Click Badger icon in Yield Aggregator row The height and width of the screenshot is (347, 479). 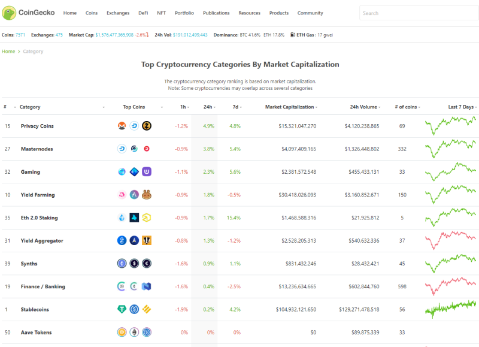(147, 240)
